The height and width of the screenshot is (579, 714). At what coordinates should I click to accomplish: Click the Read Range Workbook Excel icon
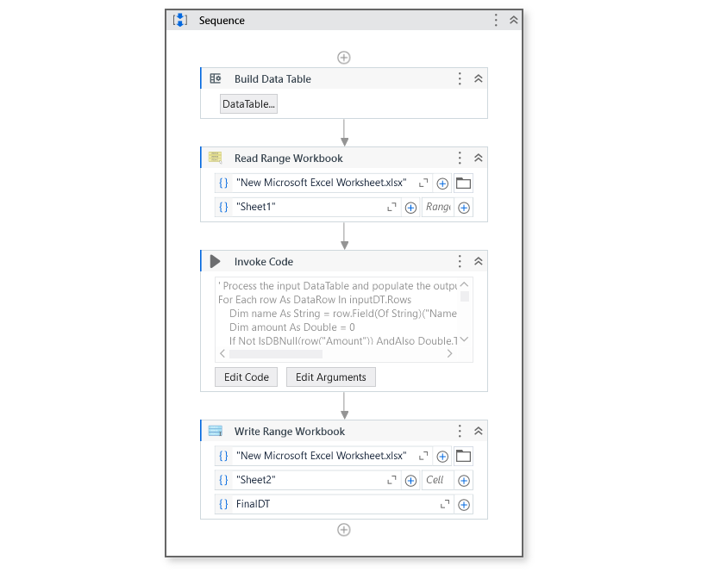coord(215,158)
